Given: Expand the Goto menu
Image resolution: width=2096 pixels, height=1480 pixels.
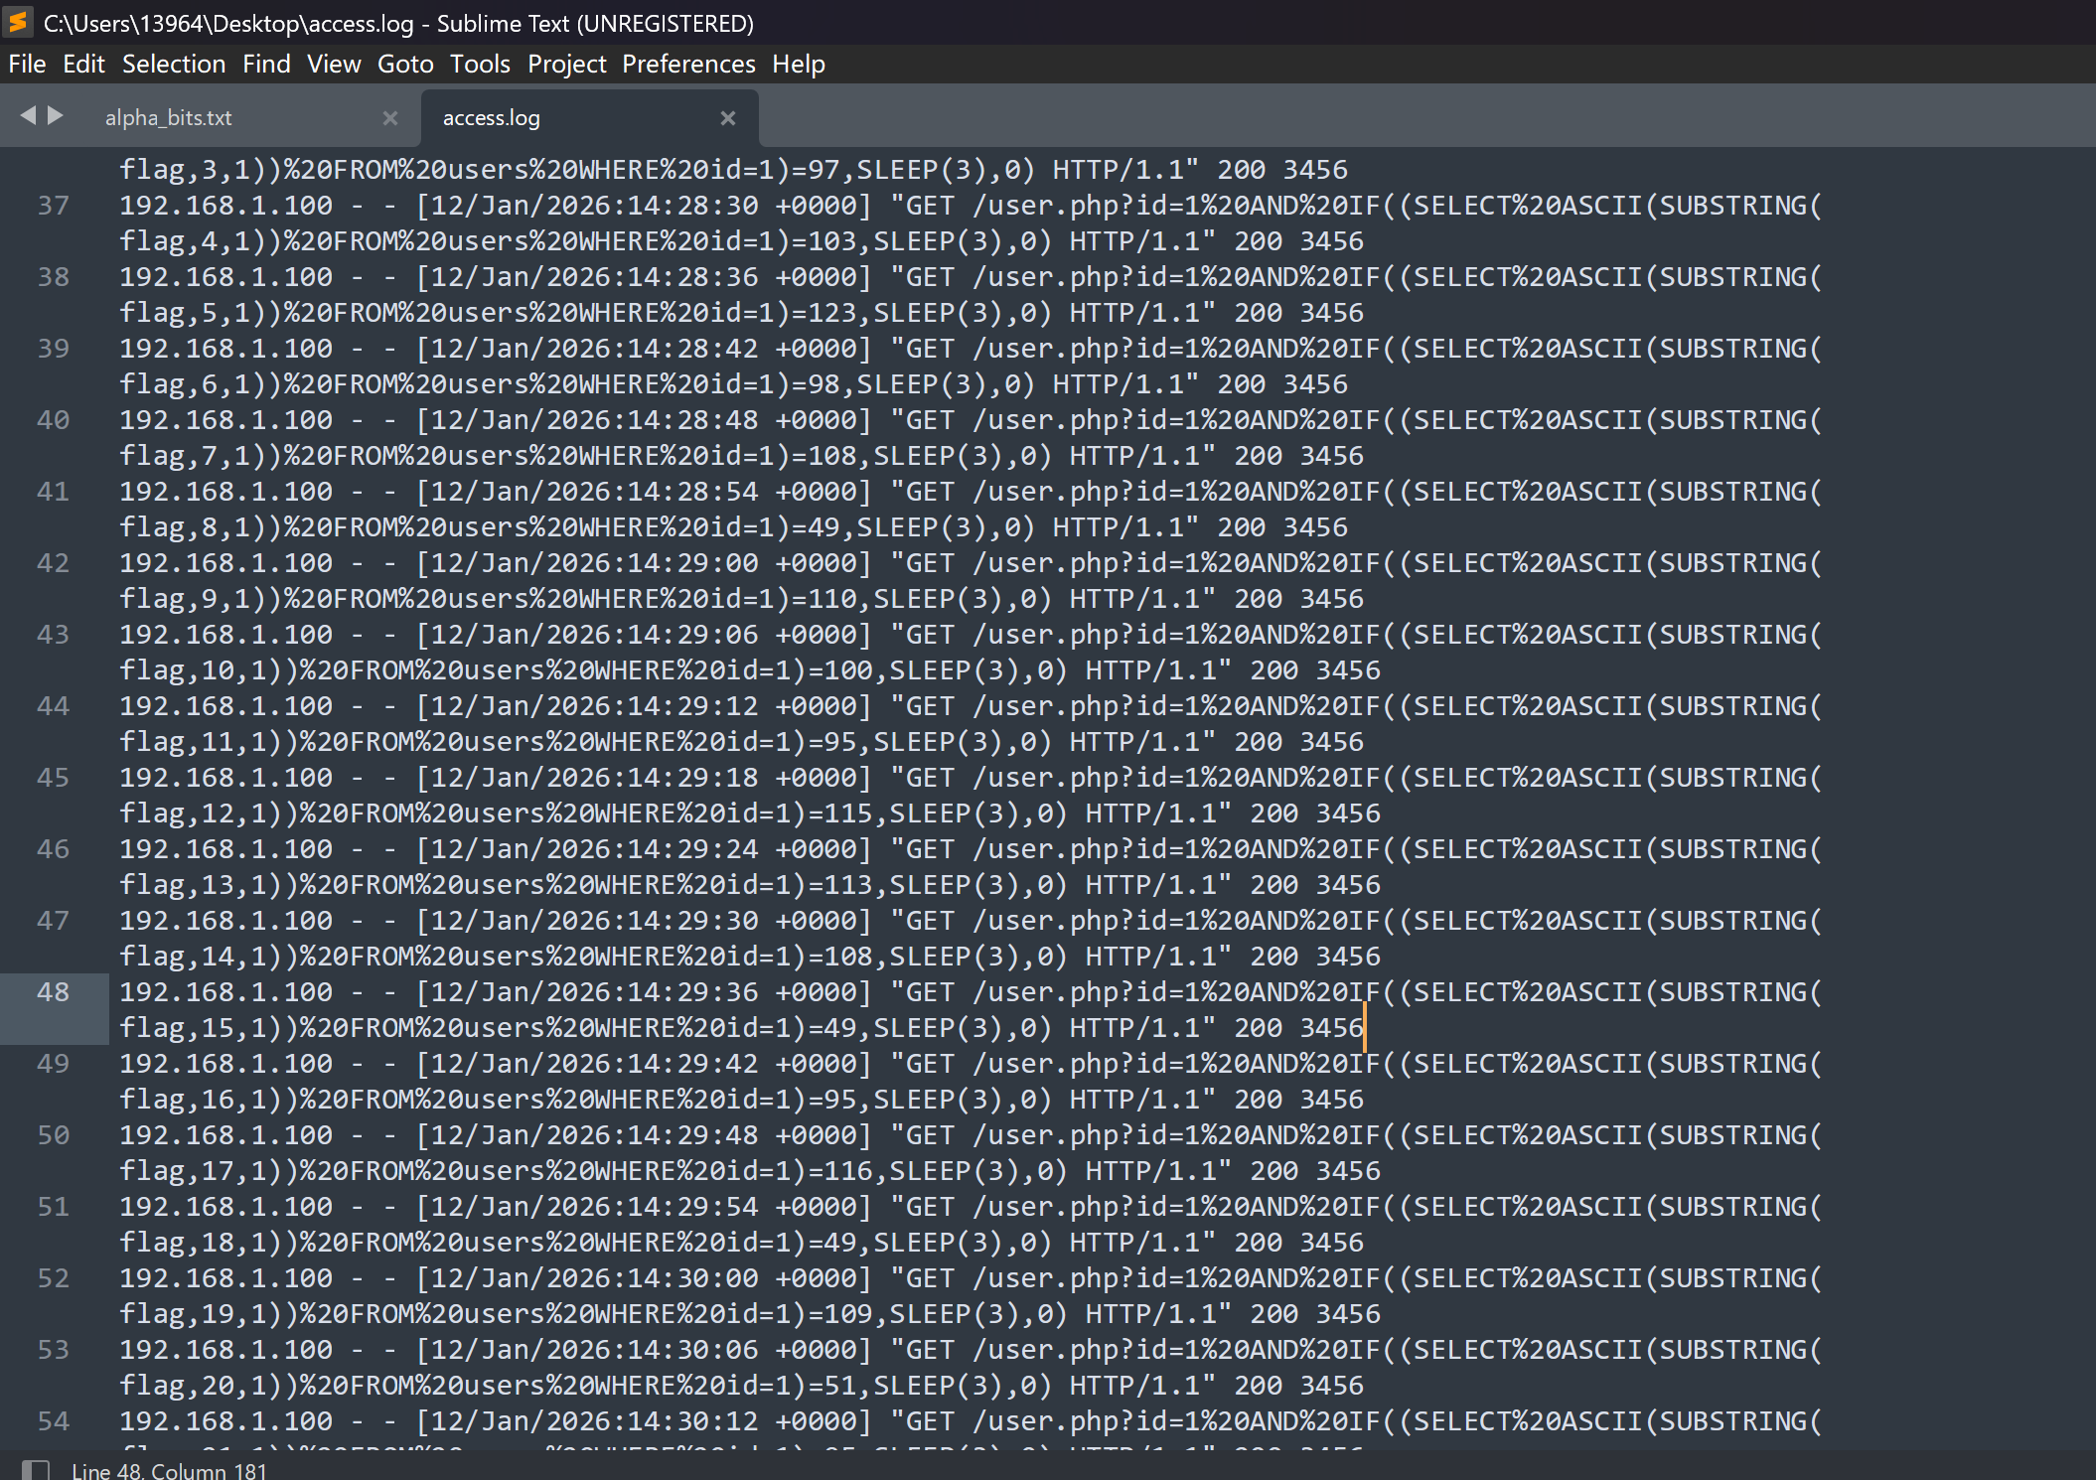Looking at the screenshot, I should (405, 65).
